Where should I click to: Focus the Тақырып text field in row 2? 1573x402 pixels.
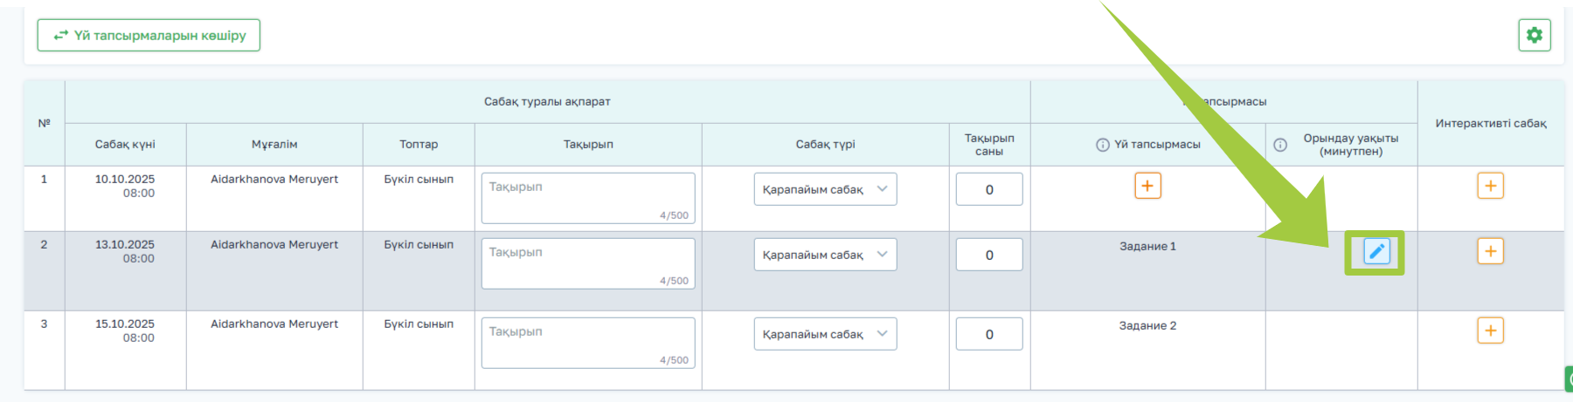(x=587, y=262)
